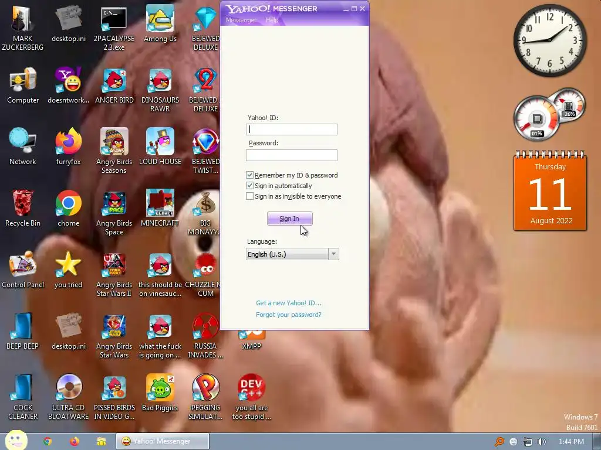
Task: Click the magnifier search tray icon
Action: pyautogui.click(x=499, y=442)
